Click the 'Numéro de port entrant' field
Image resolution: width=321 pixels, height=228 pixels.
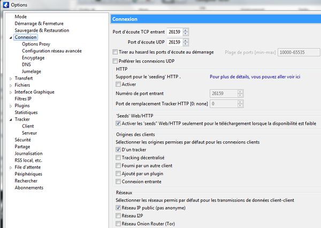coord(224,94)
